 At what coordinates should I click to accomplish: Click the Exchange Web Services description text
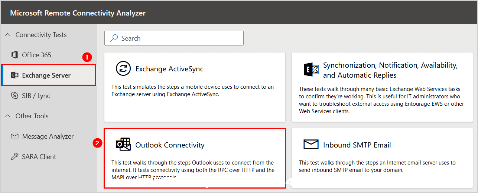point(381,100)
